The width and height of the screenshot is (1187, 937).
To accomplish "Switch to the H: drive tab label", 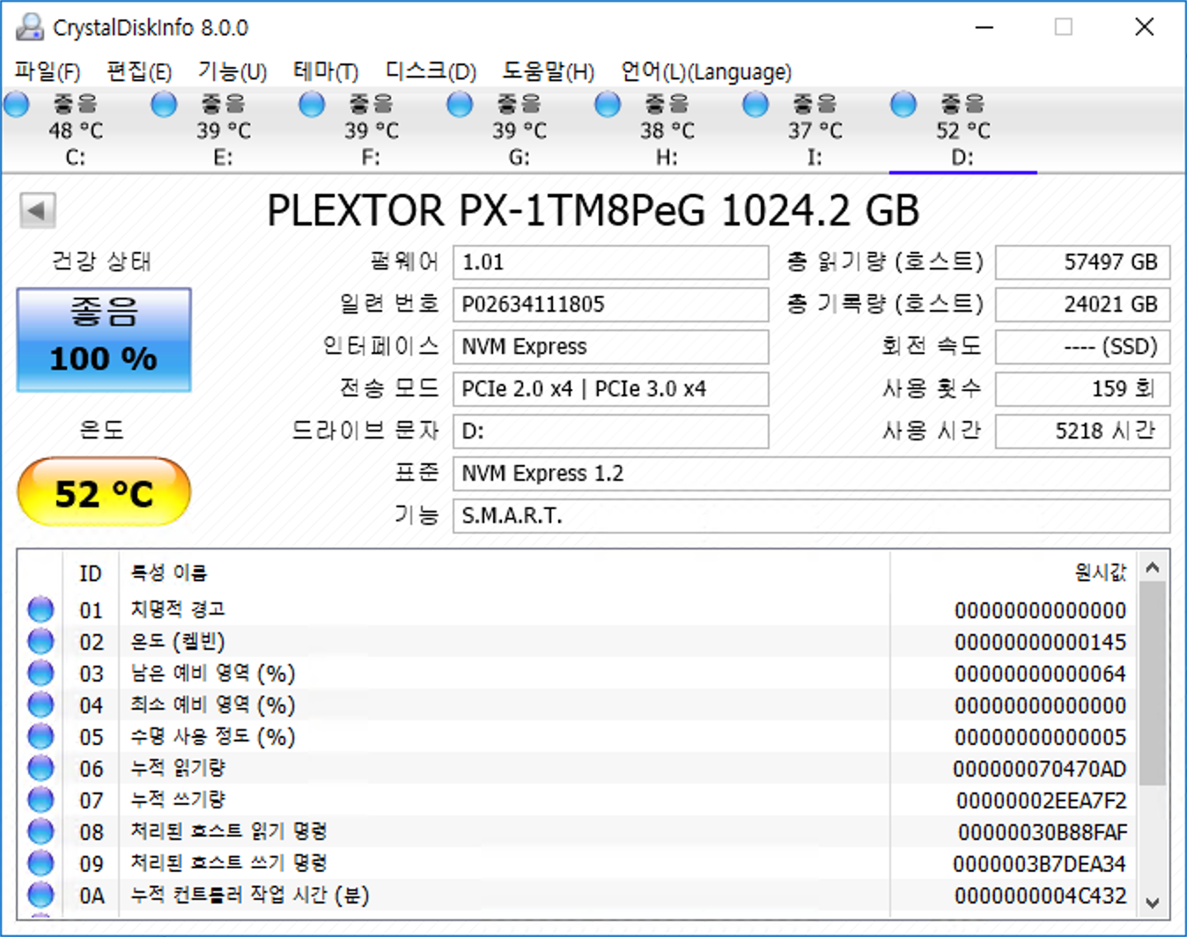I will (x=667, y=158).
